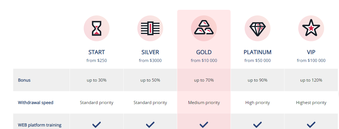This screenshot has width=339, height=129.
Task: Click the Withdrawal speed row label
Action: [x=36, y=103]
